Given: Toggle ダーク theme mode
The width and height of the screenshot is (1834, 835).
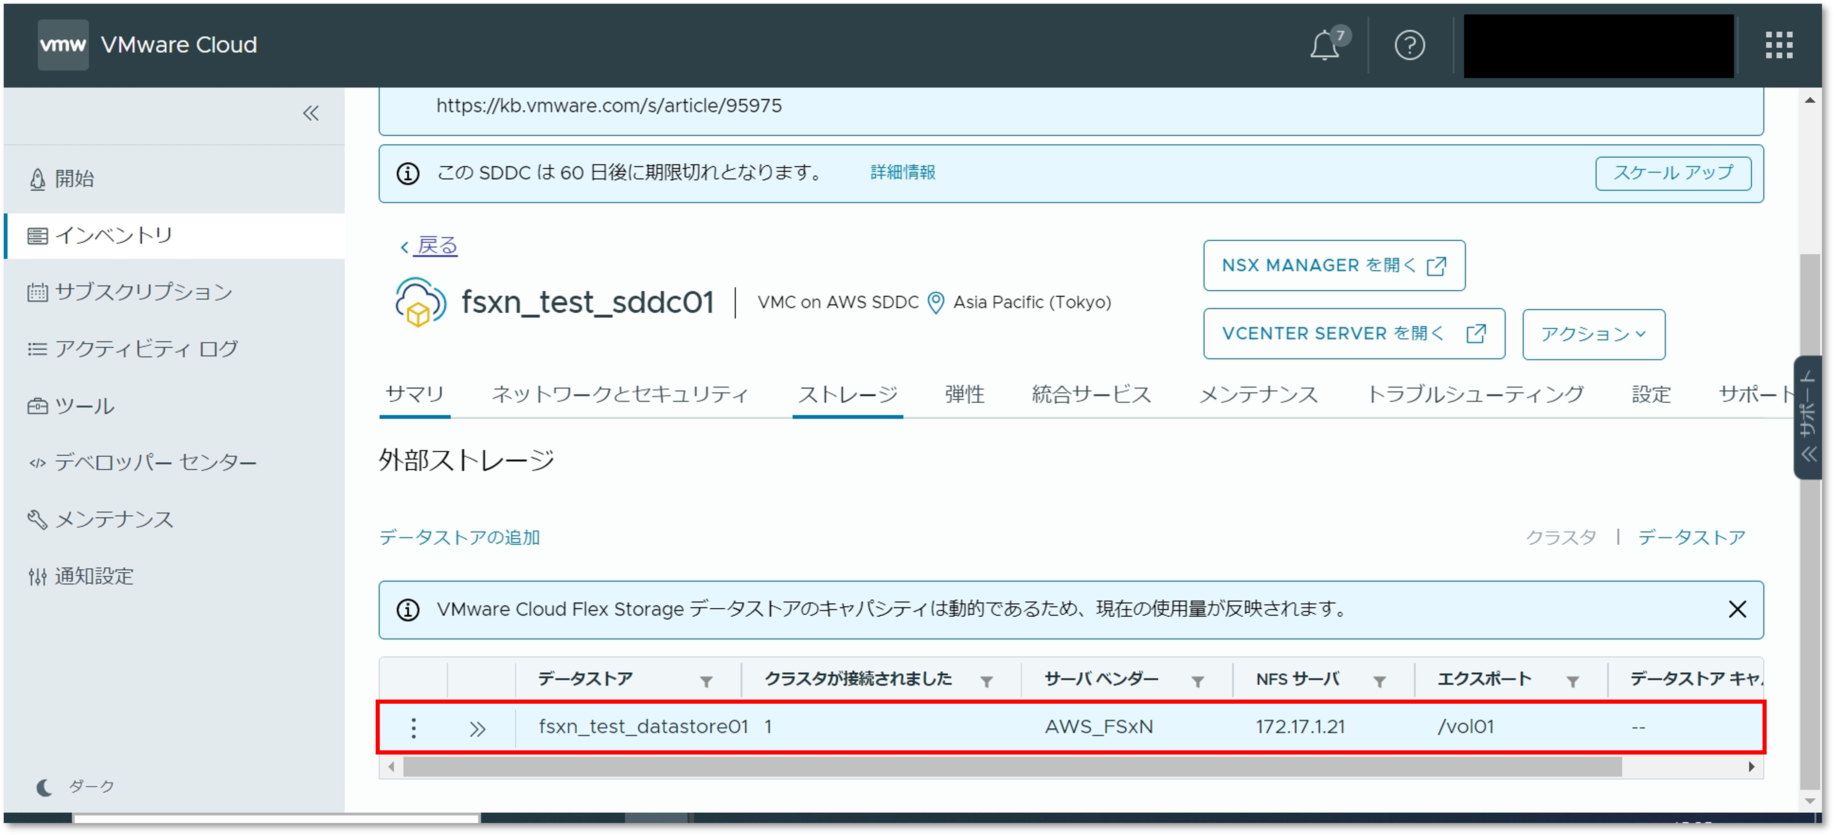Looking at the screenshot, I should [x=75, y=787].
